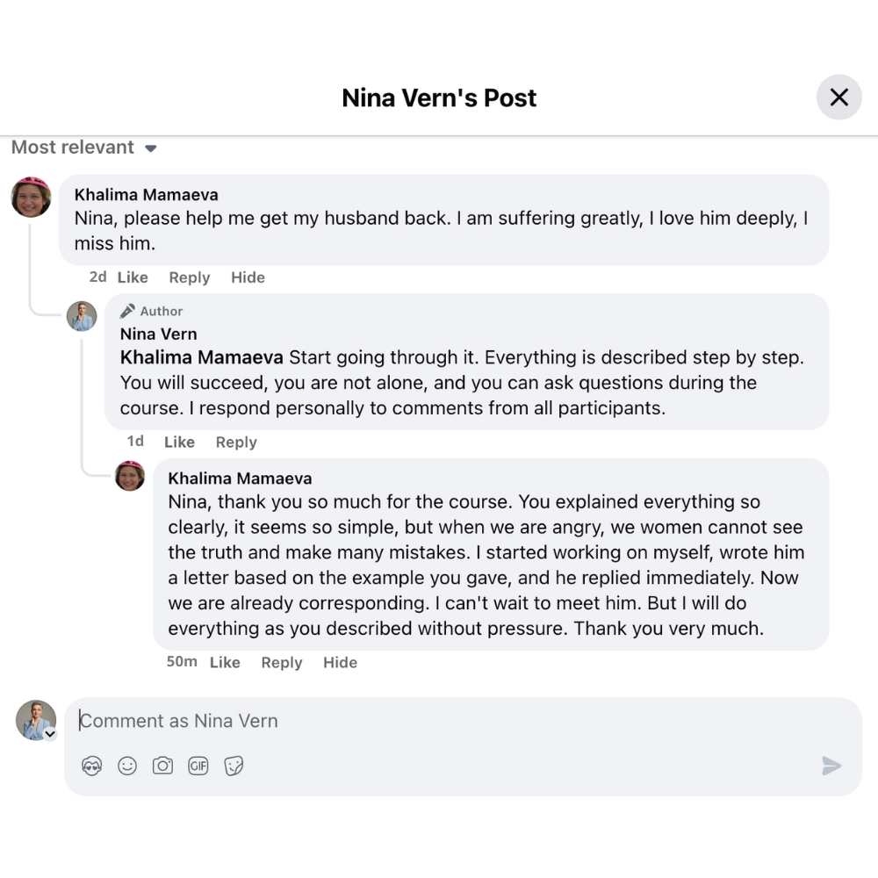Hide the 50m-old thank-you comment
The height and width of the screenshot is (878, 878).
coord(340,663)
